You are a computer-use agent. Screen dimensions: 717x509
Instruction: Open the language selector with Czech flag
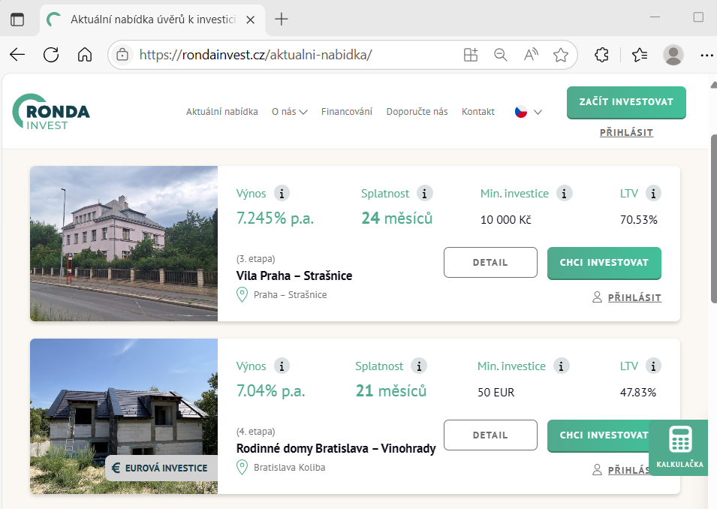528,112
